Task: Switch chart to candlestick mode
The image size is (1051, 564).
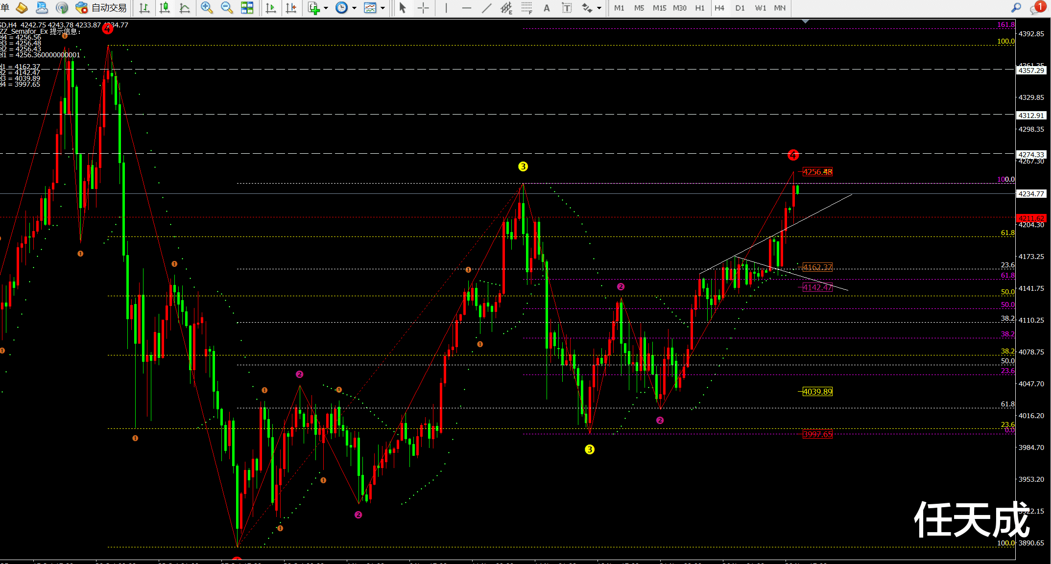Action: coord(165,8)
